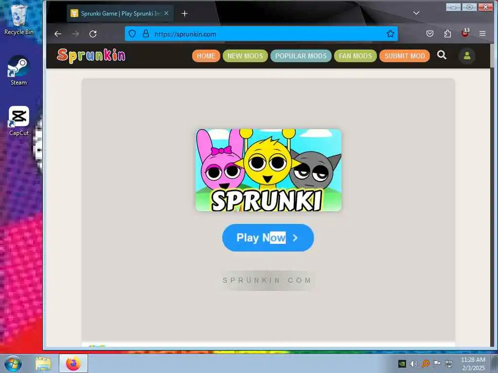Close the Sprunki Game tab
This screenshot has width=498, height=373.
click(166, 13)
